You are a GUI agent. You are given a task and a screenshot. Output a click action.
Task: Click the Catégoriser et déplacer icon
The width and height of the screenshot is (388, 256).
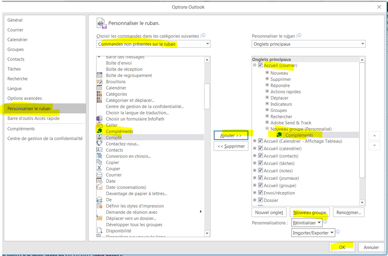100,100
